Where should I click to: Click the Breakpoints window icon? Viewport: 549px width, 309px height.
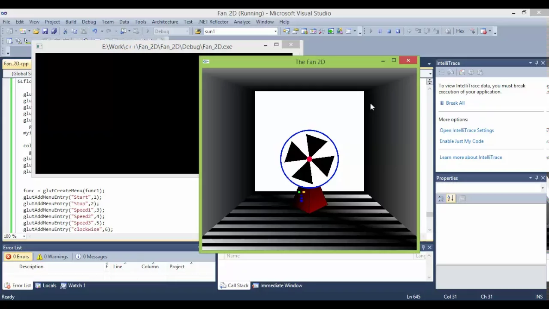(x=483, y=31)
